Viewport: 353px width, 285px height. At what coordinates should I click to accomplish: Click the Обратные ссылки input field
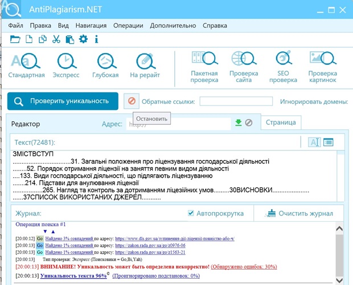(236, 101)
